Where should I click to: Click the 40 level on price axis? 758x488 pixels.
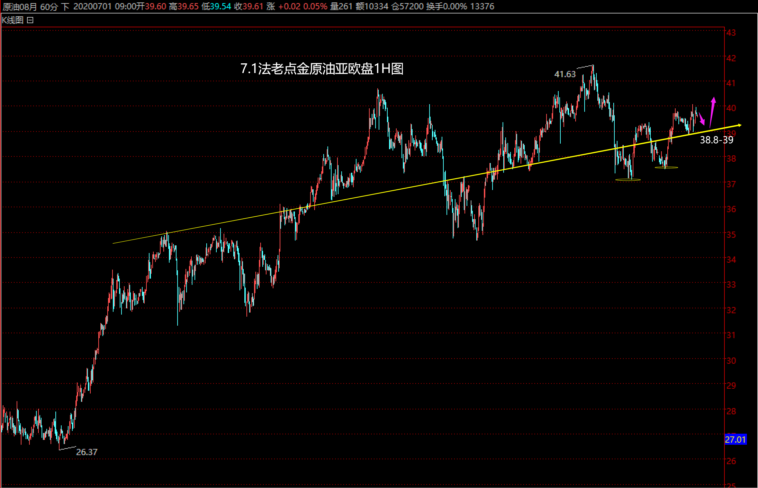point(731,108)
